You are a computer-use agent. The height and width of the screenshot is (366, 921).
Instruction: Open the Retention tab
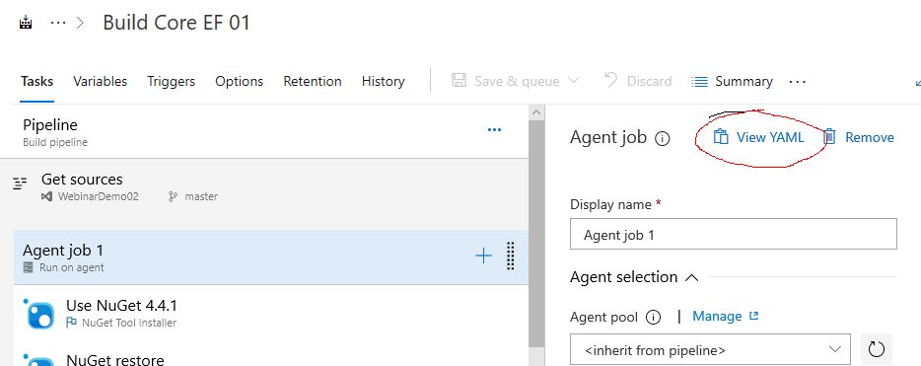click(x=313, y=81)
